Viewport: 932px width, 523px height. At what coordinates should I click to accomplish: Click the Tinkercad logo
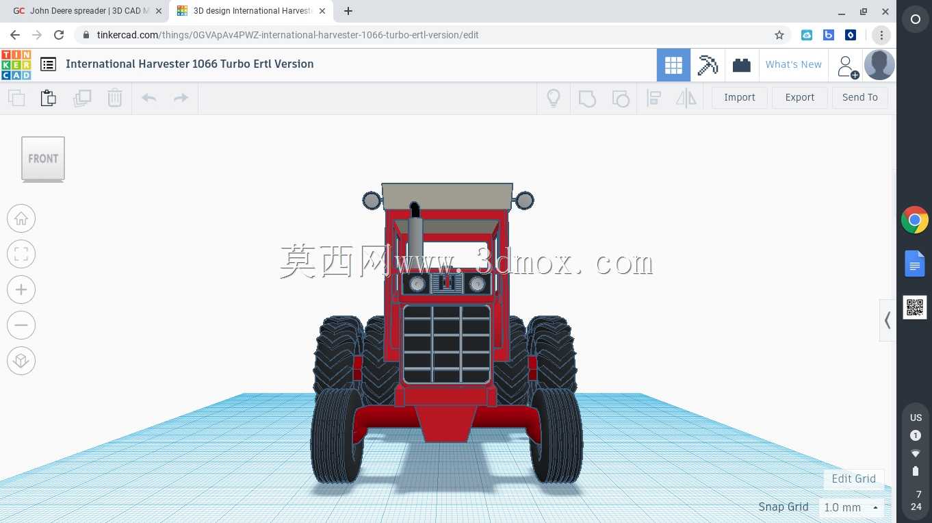[x=16, y=64]
